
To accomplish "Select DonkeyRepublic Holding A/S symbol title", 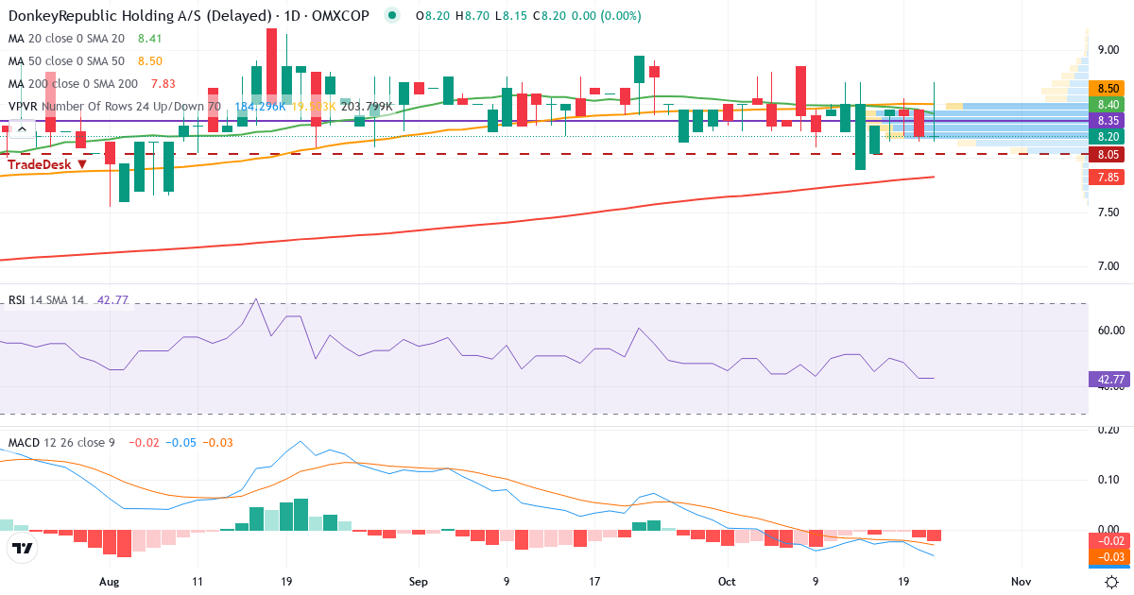I will click(190, 16).
